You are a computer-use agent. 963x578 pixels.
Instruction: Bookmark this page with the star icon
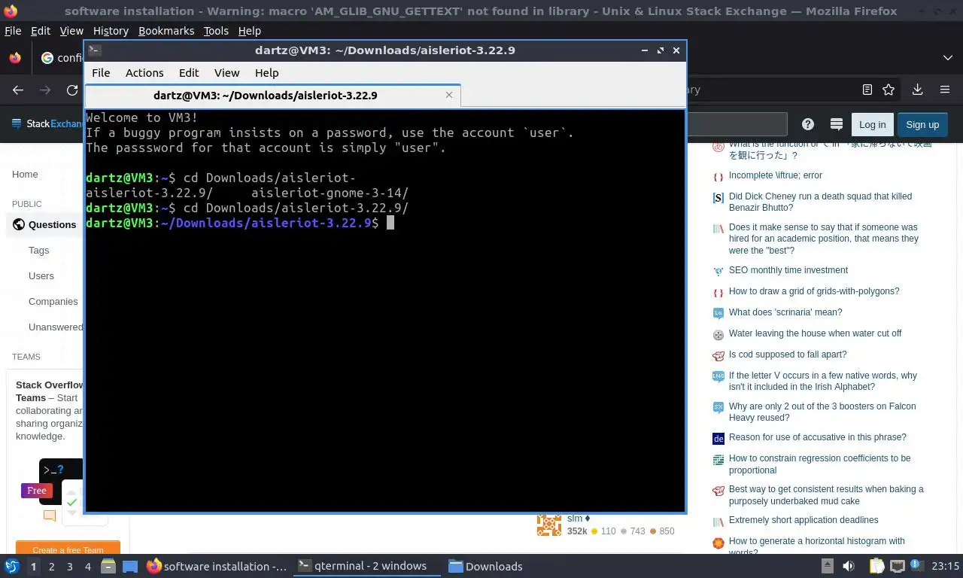click(x=889, y=90)
